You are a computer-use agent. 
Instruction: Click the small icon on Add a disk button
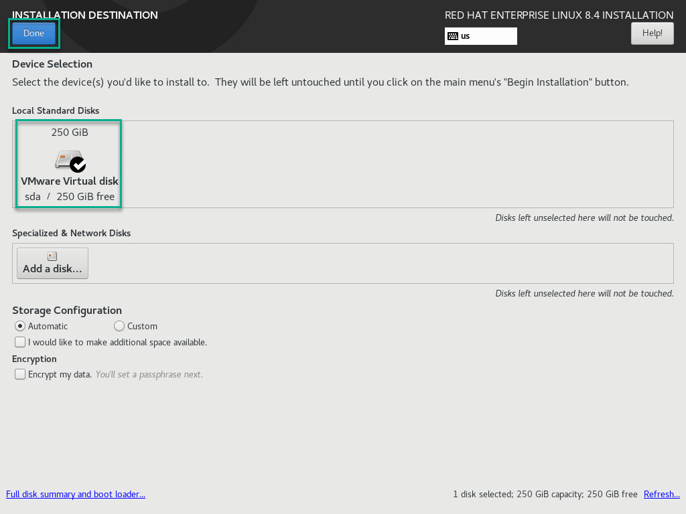click(x=52, y=256)
